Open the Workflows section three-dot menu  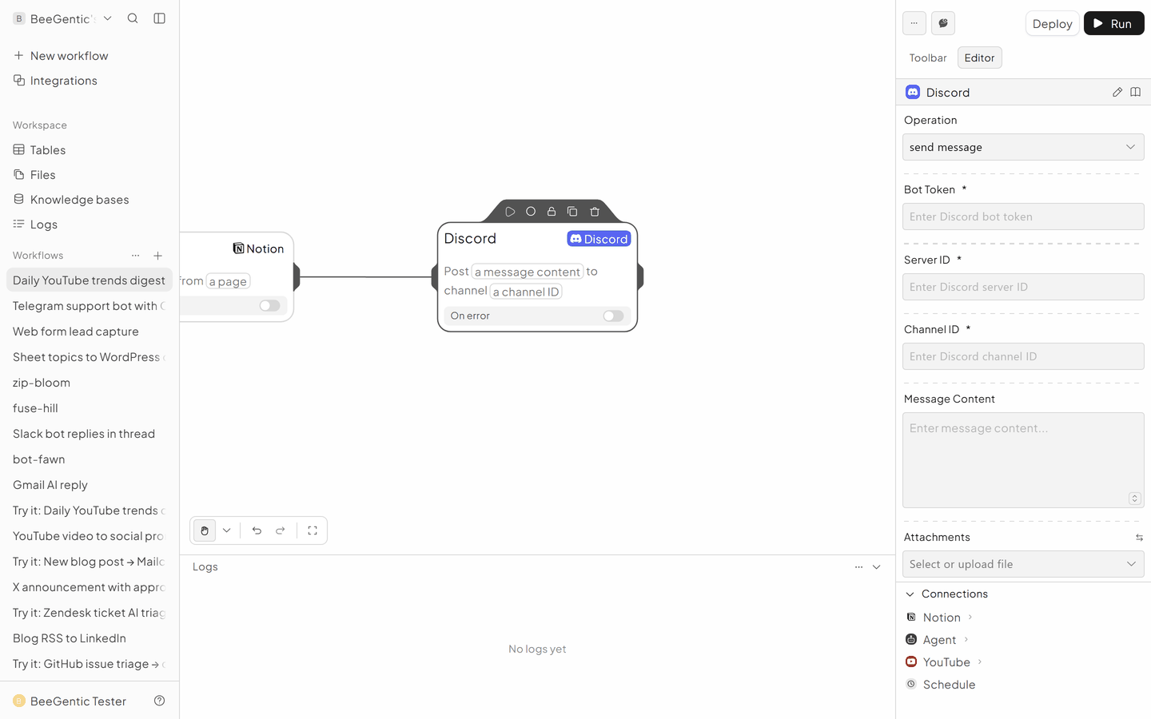136,256
